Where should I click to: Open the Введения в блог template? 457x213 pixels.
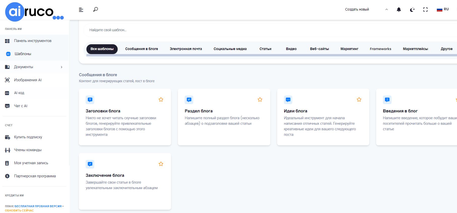pyautogui.click(x=416, y=117)
